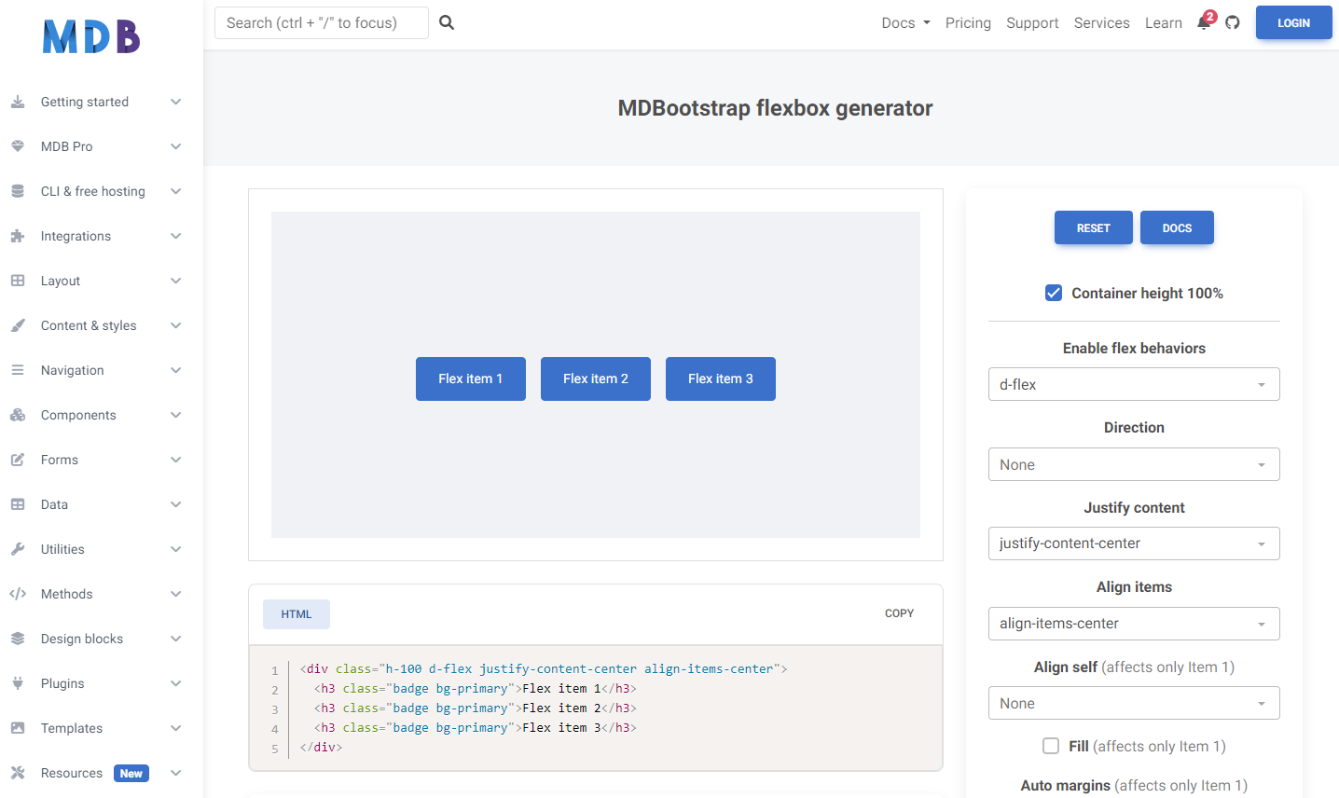Click the Getting started download icon
Viewport: 1339px width, 798px height.
click(18, 102)
